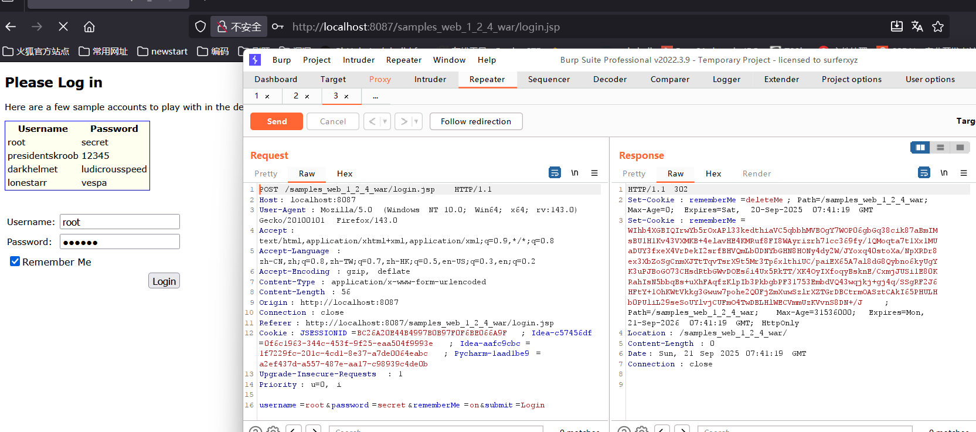This screenshot has height=432, width=976.
Task: Open the Response panel hamburger menu
Action: [963, 173]
